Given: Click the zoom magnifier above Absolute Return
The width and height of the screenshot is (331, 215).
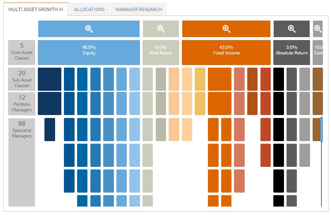Looking at the screenshot, I should tap(292, 29).
